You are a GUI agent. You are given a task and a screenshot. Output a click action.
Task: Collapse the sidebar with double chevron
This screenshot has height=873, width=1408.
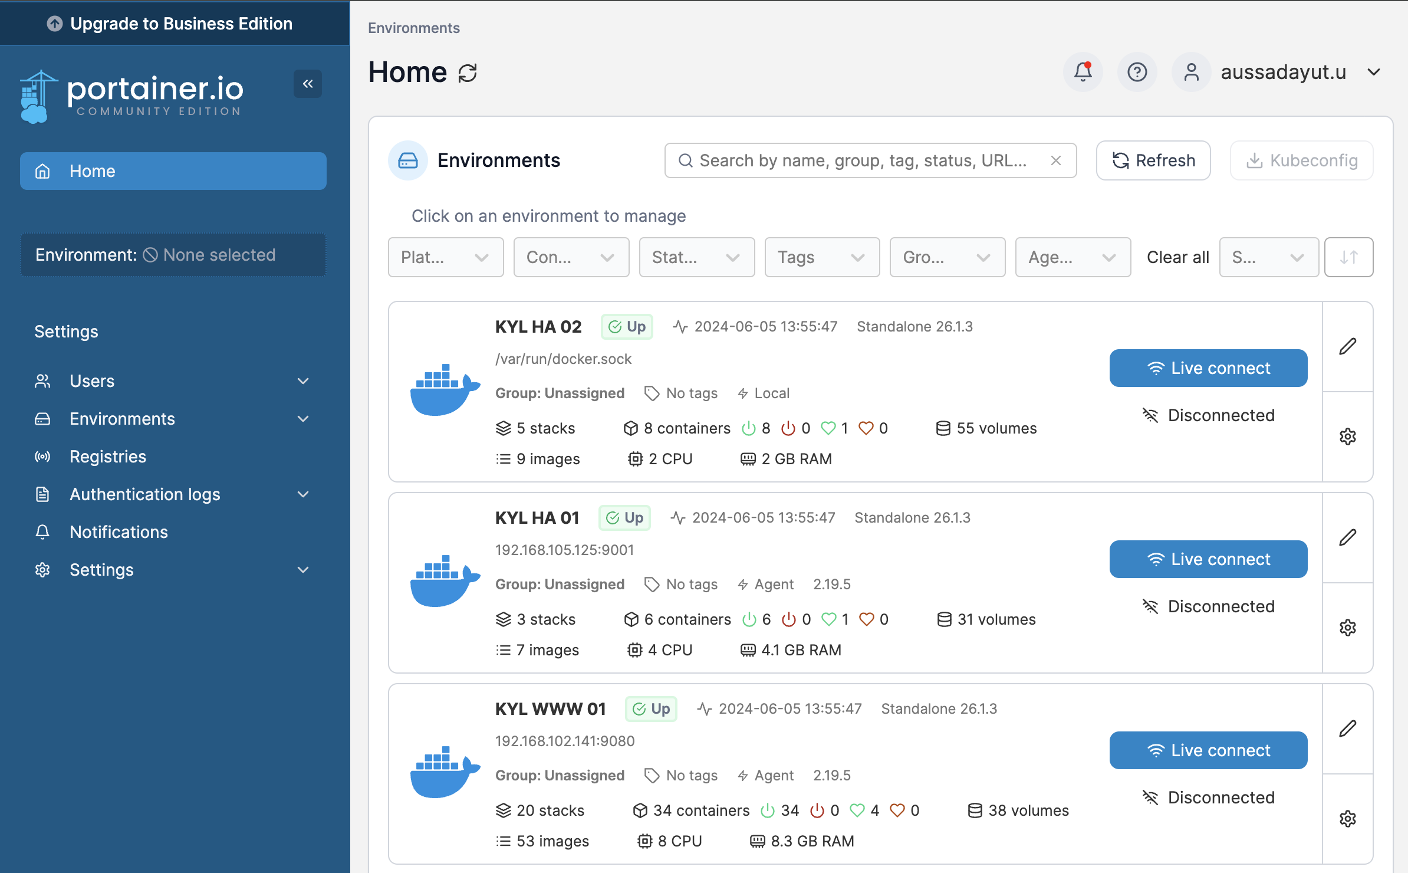(308, 84)
